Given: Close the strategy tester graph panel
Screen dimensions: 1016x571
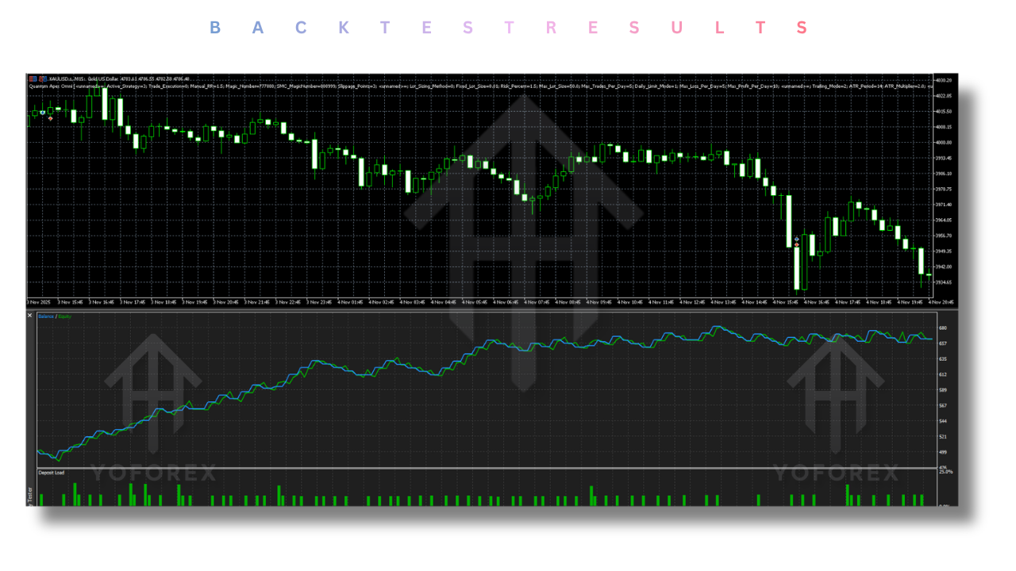Looking at the screenshot, I should 30,316.
